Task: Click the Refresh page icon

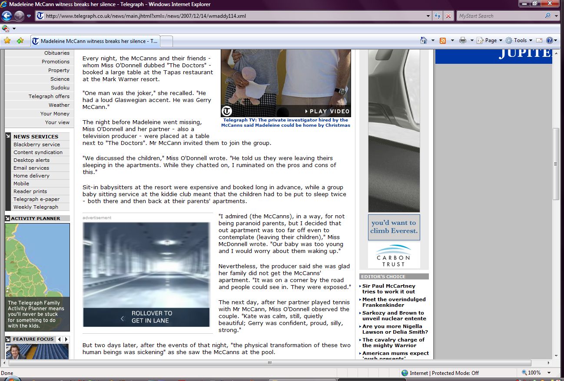Action: coord(438,16)
